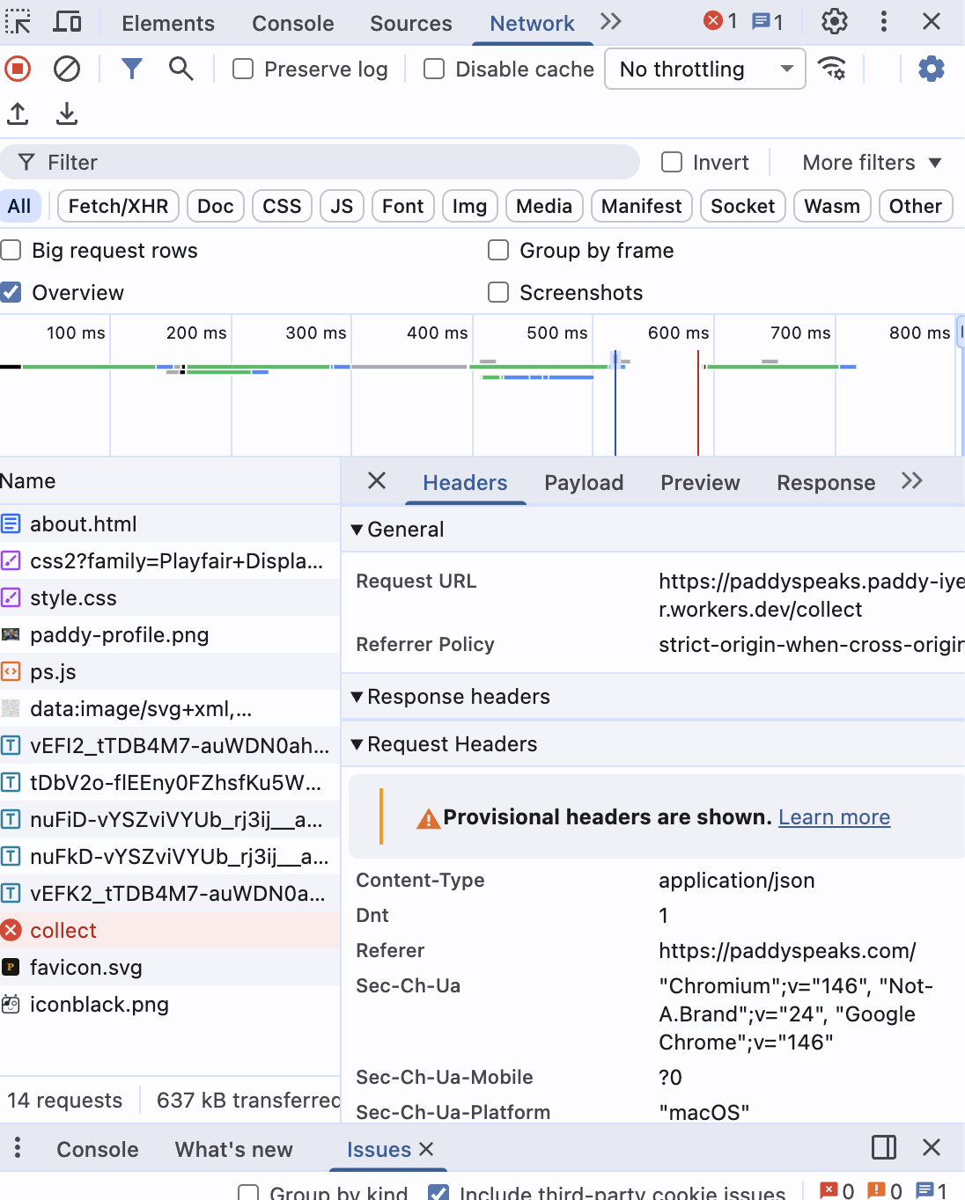Filter requests by Fetch/XHR

(x=117, y=206)
